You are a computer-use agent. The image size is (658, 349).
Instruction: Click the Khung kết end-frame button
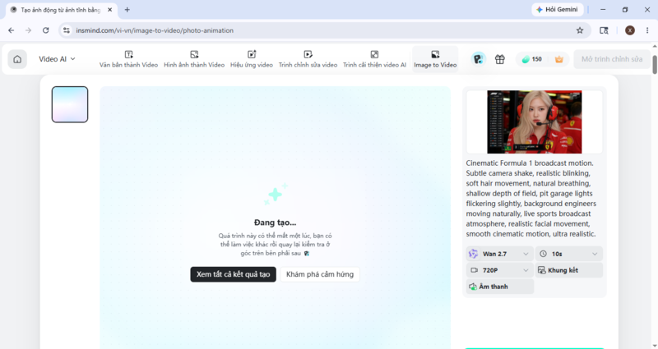point(569,270)
